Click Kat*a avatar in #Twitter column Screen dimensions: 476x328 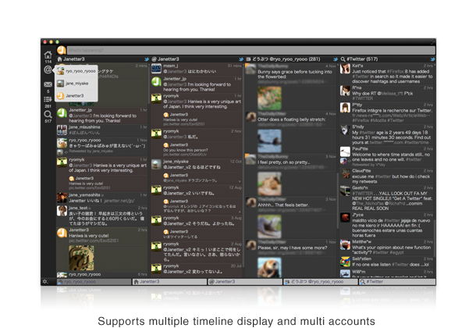345,69
